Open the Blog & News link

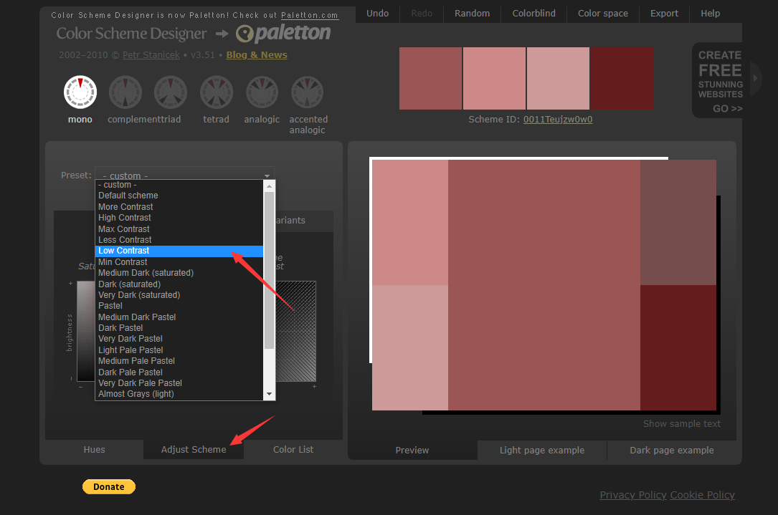257,55
